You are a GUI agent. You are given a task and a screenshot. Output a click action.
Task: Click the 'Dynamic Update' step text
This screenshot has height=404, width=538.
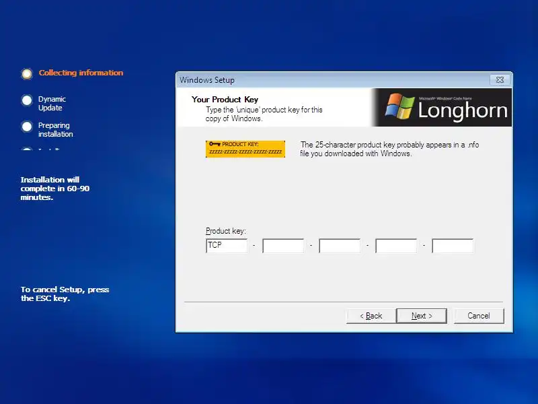point(52,104)
